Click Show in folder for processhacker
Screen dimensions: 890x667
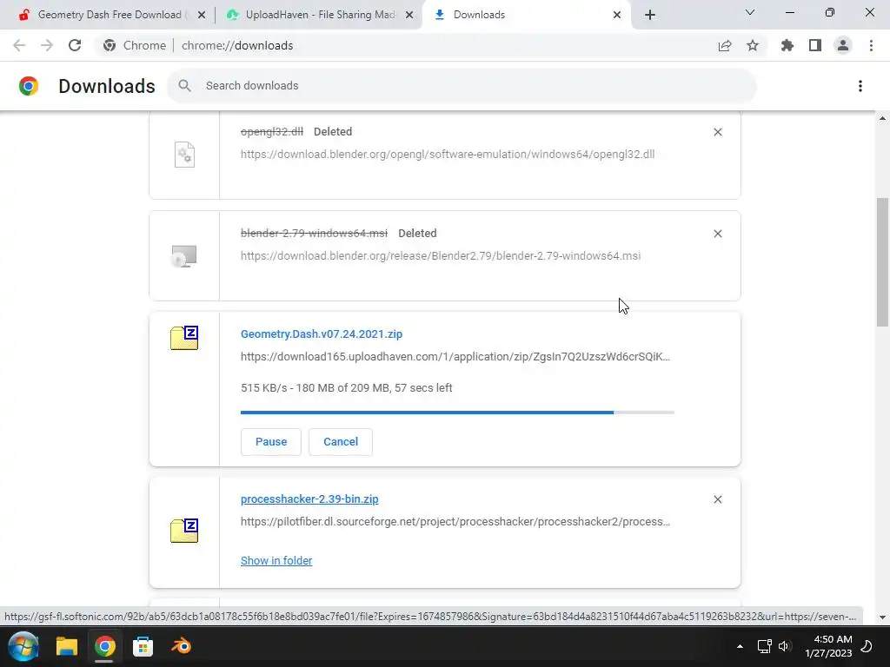[276, 560]
